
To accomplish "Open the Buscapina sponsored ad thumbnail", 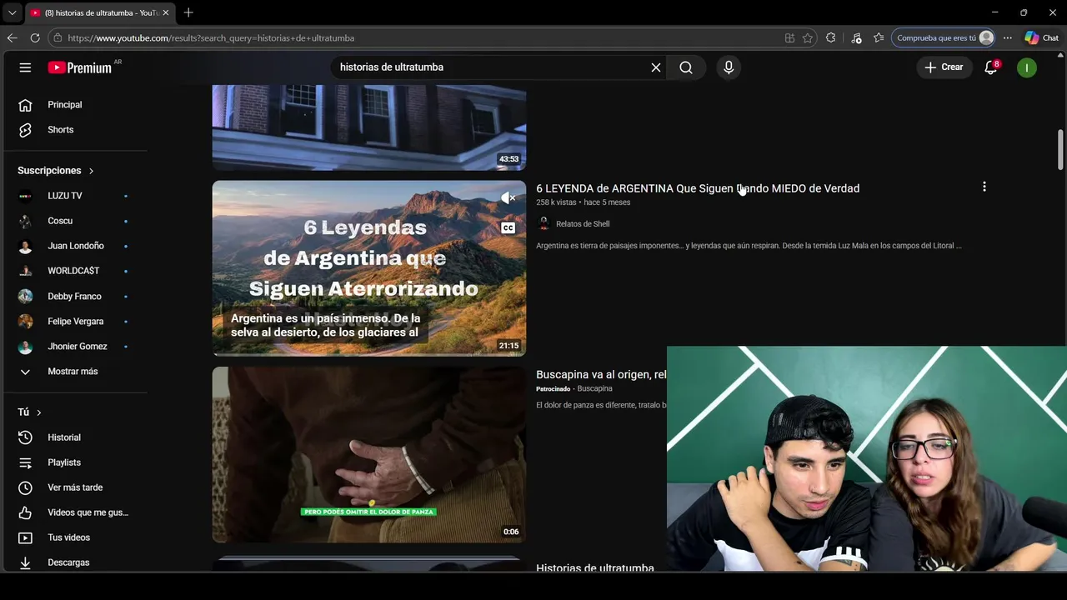I will (x=369, y=455).
